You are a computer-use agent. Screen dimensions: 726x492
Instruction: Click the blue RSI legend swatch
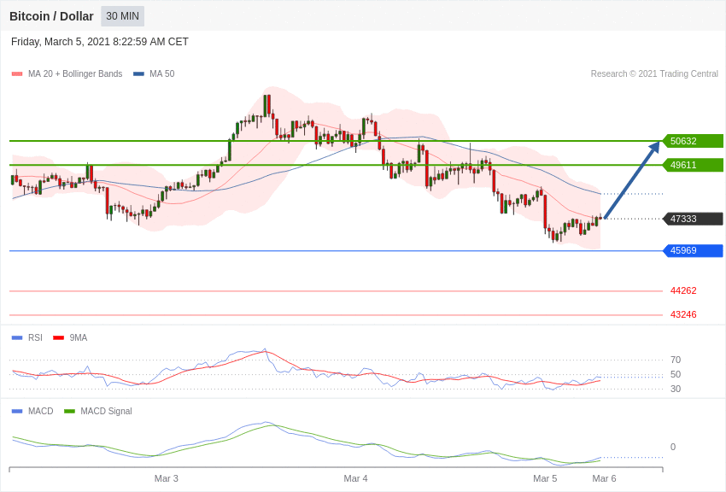(17, 338)
